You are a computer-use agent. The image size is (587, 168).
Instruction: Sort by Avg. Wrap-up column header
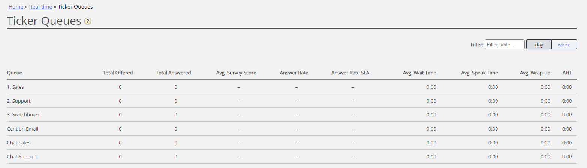535,73
